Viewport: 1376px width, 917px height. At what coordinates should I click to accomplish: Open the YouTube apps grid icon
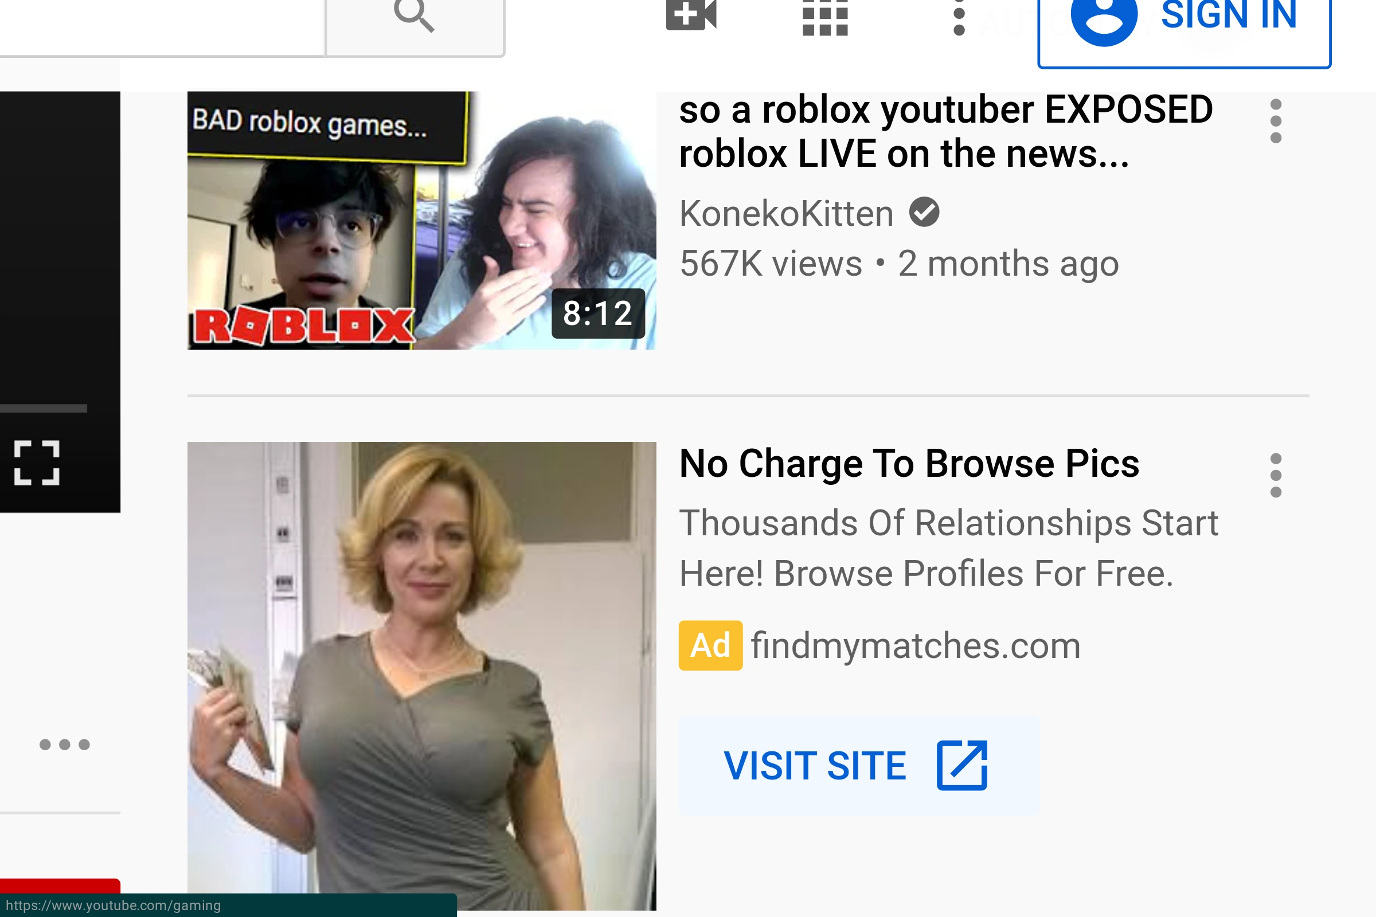(x=825, y=18)
